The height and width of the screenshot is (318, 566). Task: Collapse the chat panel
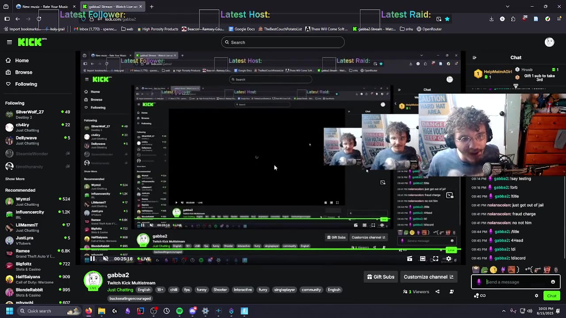tap(474, 57)
